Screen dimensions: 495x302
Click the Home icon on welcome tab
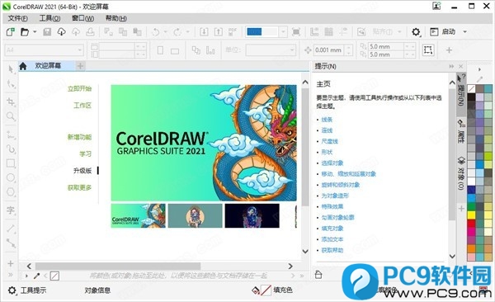[x=23, y=66]
